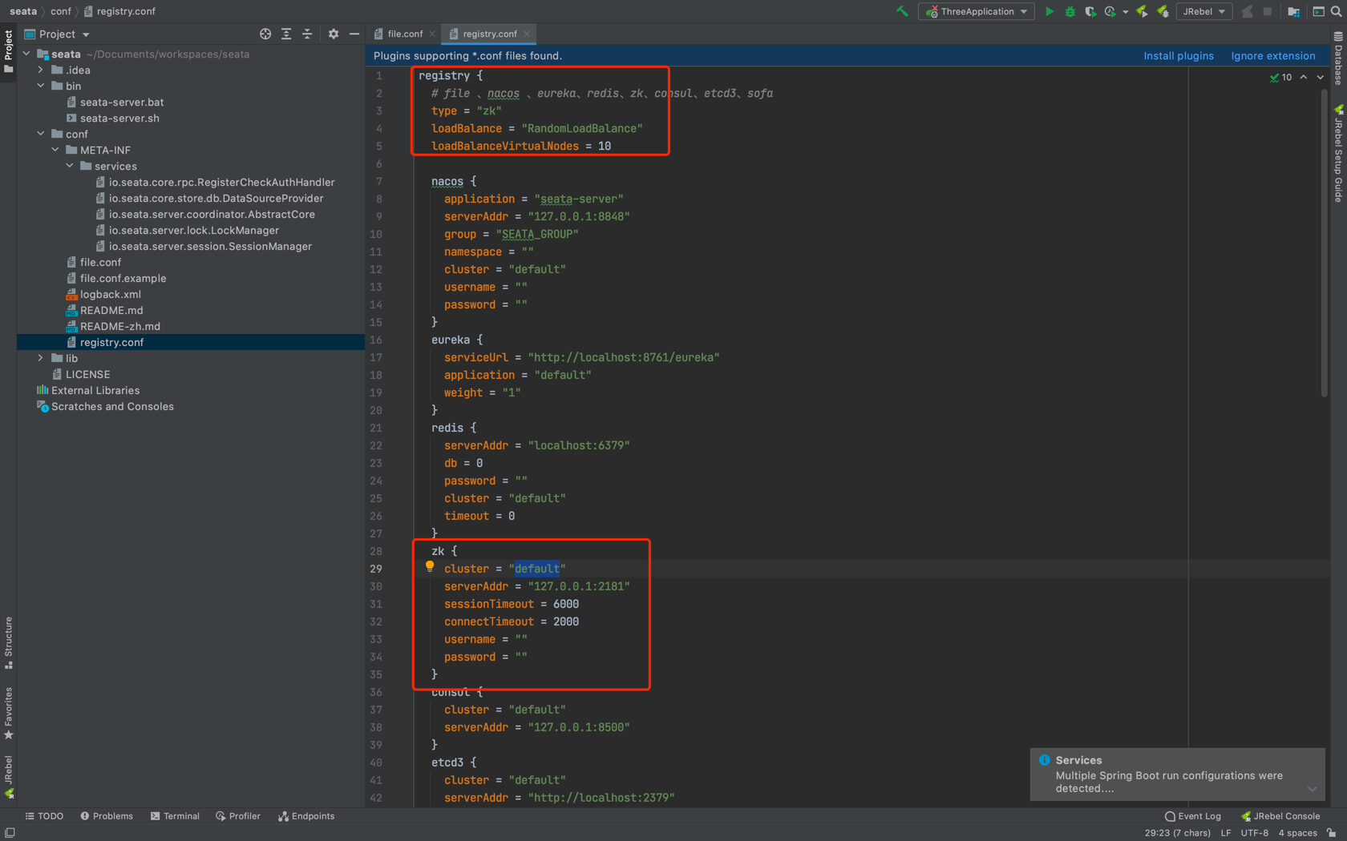Click the Ignore extension link

(1273, 56)
